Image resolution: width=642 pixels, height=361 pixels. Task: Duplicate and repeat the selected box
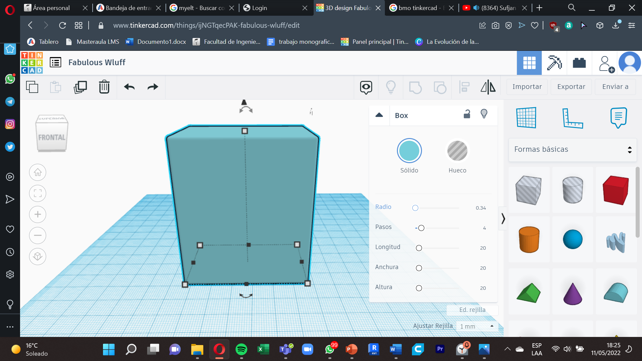80,87
